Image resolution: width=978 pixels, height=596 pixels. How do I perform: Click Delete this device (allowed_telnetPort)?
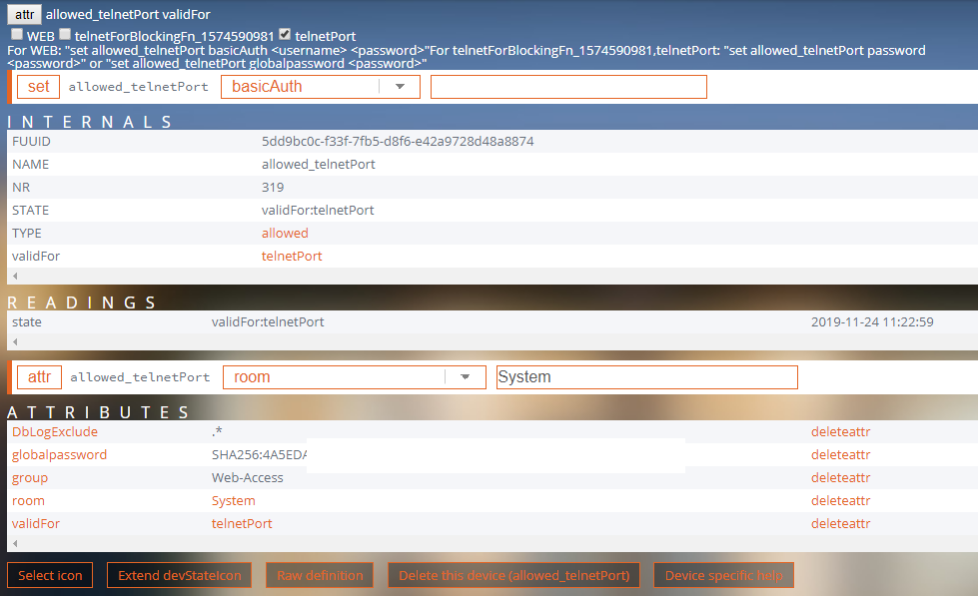pyautogui.click(x=513, y=575)
